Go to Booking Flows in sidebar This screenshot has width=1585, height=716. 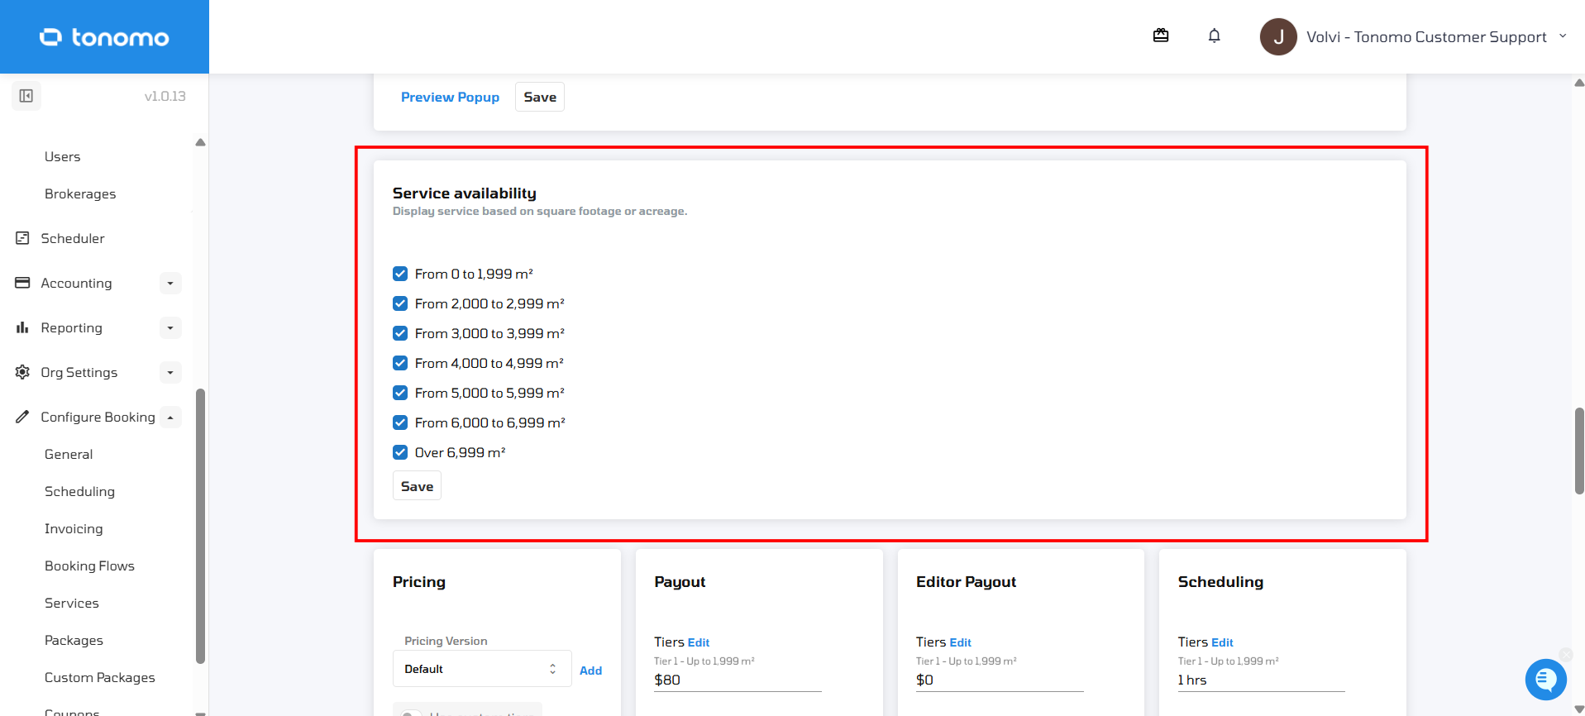(89, 566)
